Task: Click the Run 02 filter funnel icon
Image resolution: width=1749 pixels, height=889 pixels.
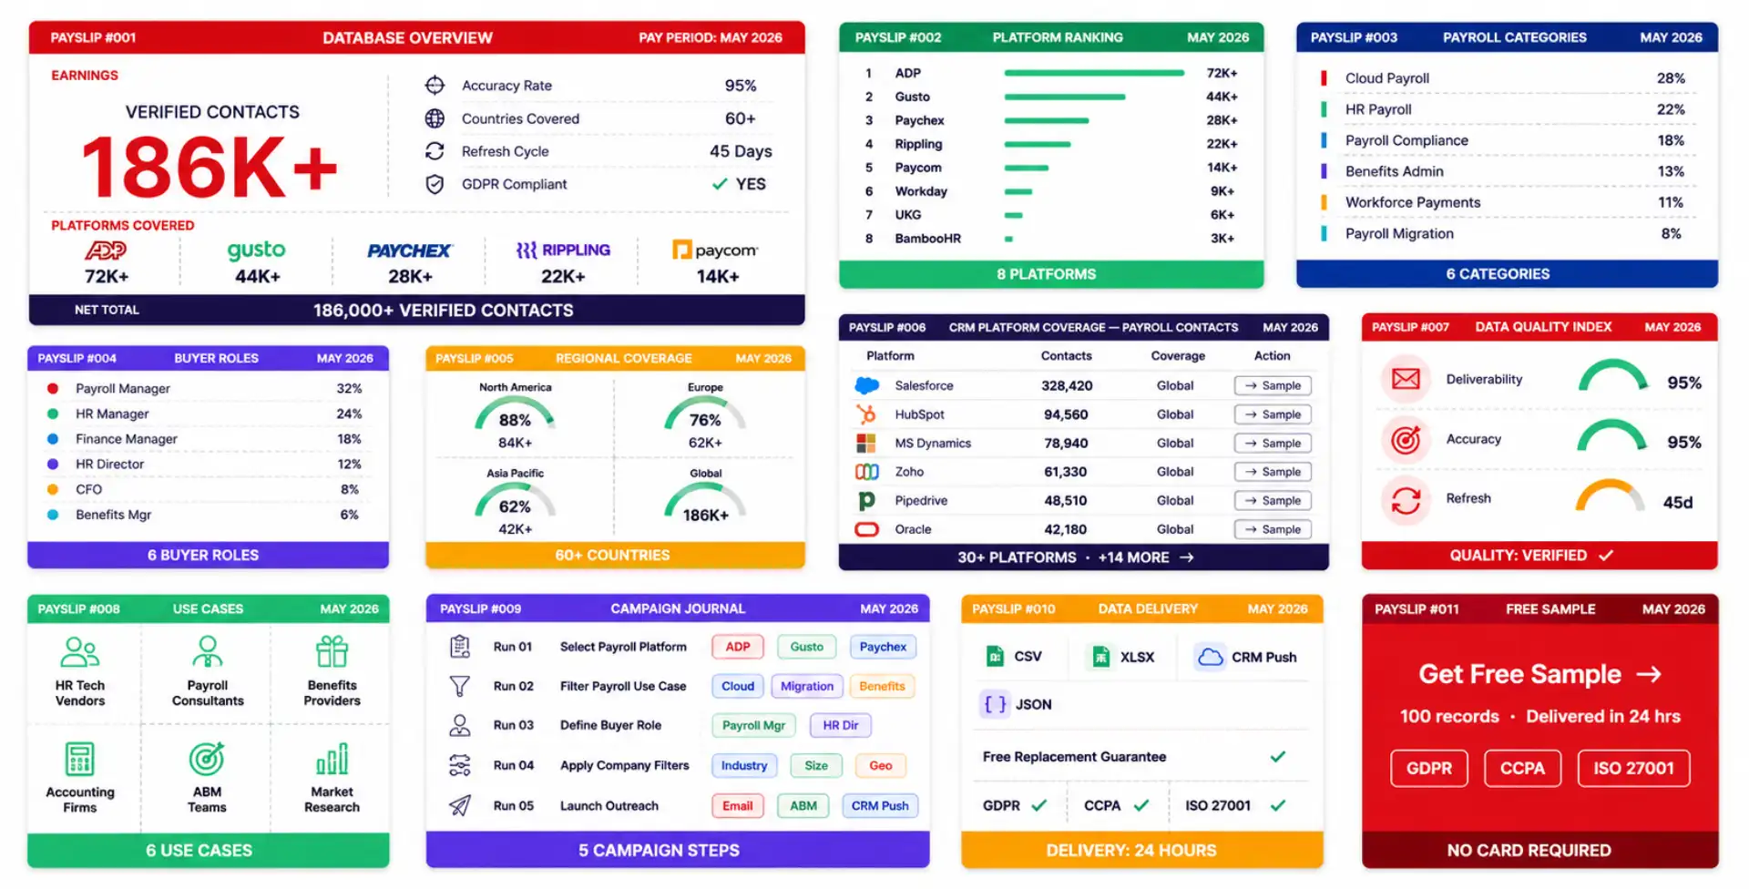Action: [460, 686]
